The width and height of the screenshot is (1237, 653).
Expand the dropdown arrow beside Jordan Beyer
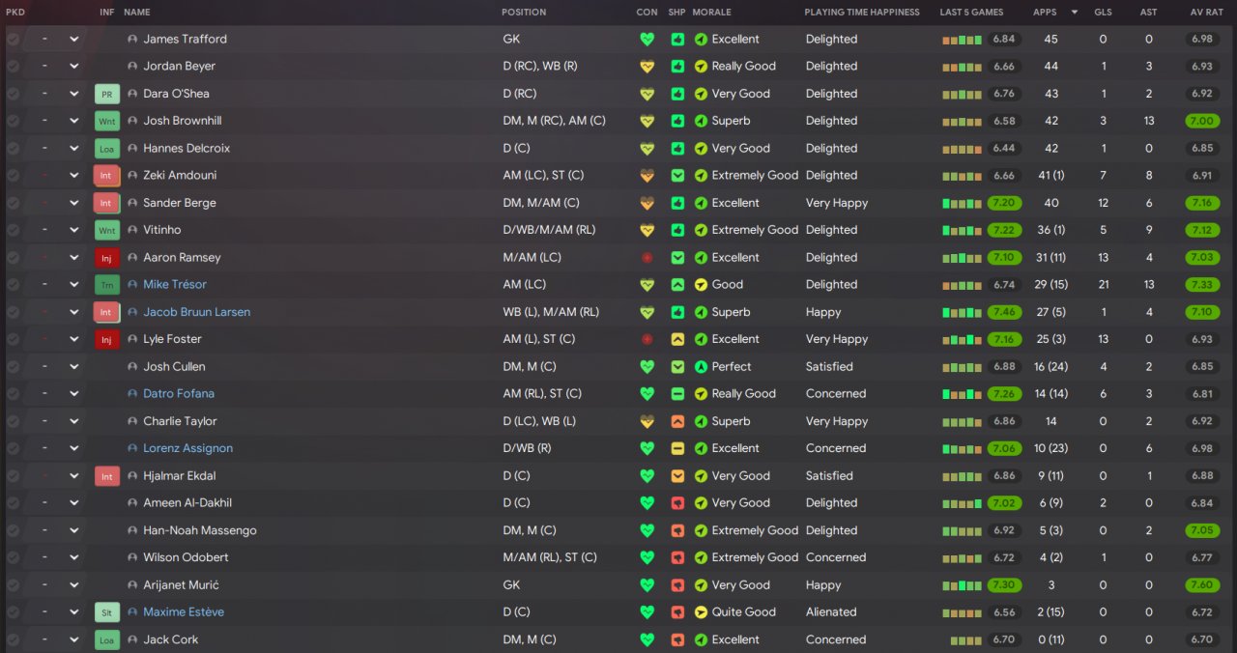point(73,67)
